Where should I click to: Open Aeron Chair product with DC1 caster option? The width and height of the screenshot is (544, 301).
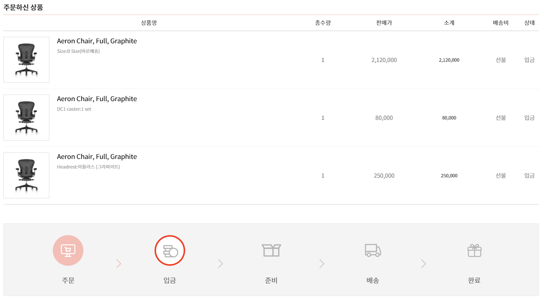pyautogui.click(x=97, y=99)
